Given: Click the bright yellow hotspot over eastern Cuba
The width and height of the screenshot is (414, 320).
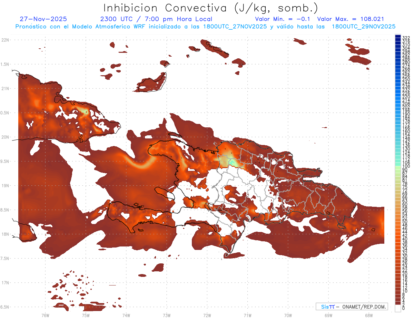Looking at the screenshot, I should pos(85,111).
